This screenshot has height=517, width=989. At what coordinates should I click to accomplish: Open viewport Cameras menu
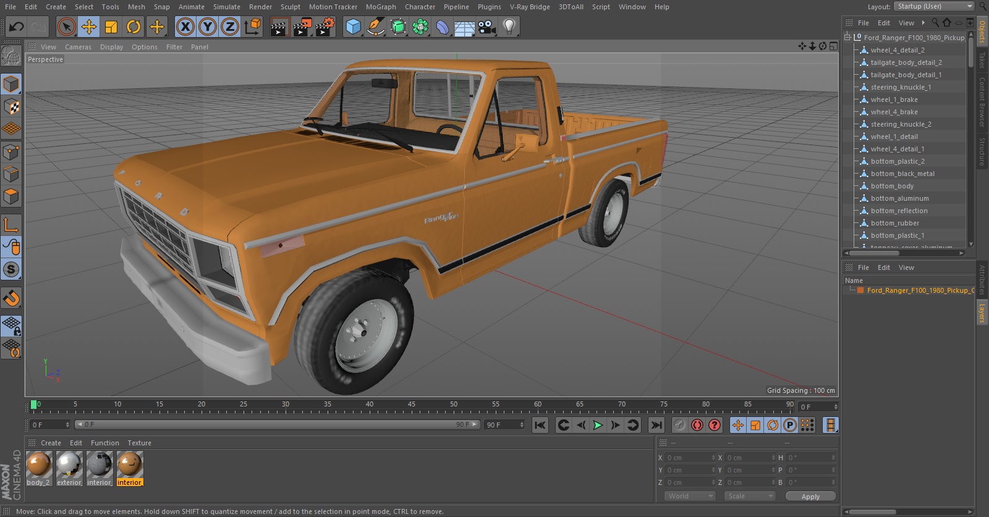coord(78,47)
